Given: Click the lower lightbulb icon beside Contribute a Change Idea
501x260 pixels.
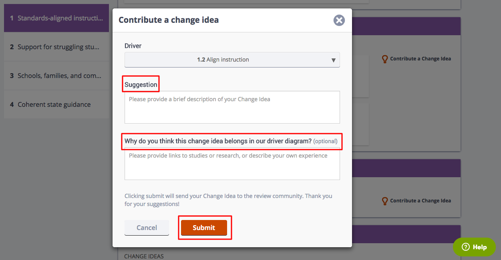Looking at the screenshot, I should [385, 201].
